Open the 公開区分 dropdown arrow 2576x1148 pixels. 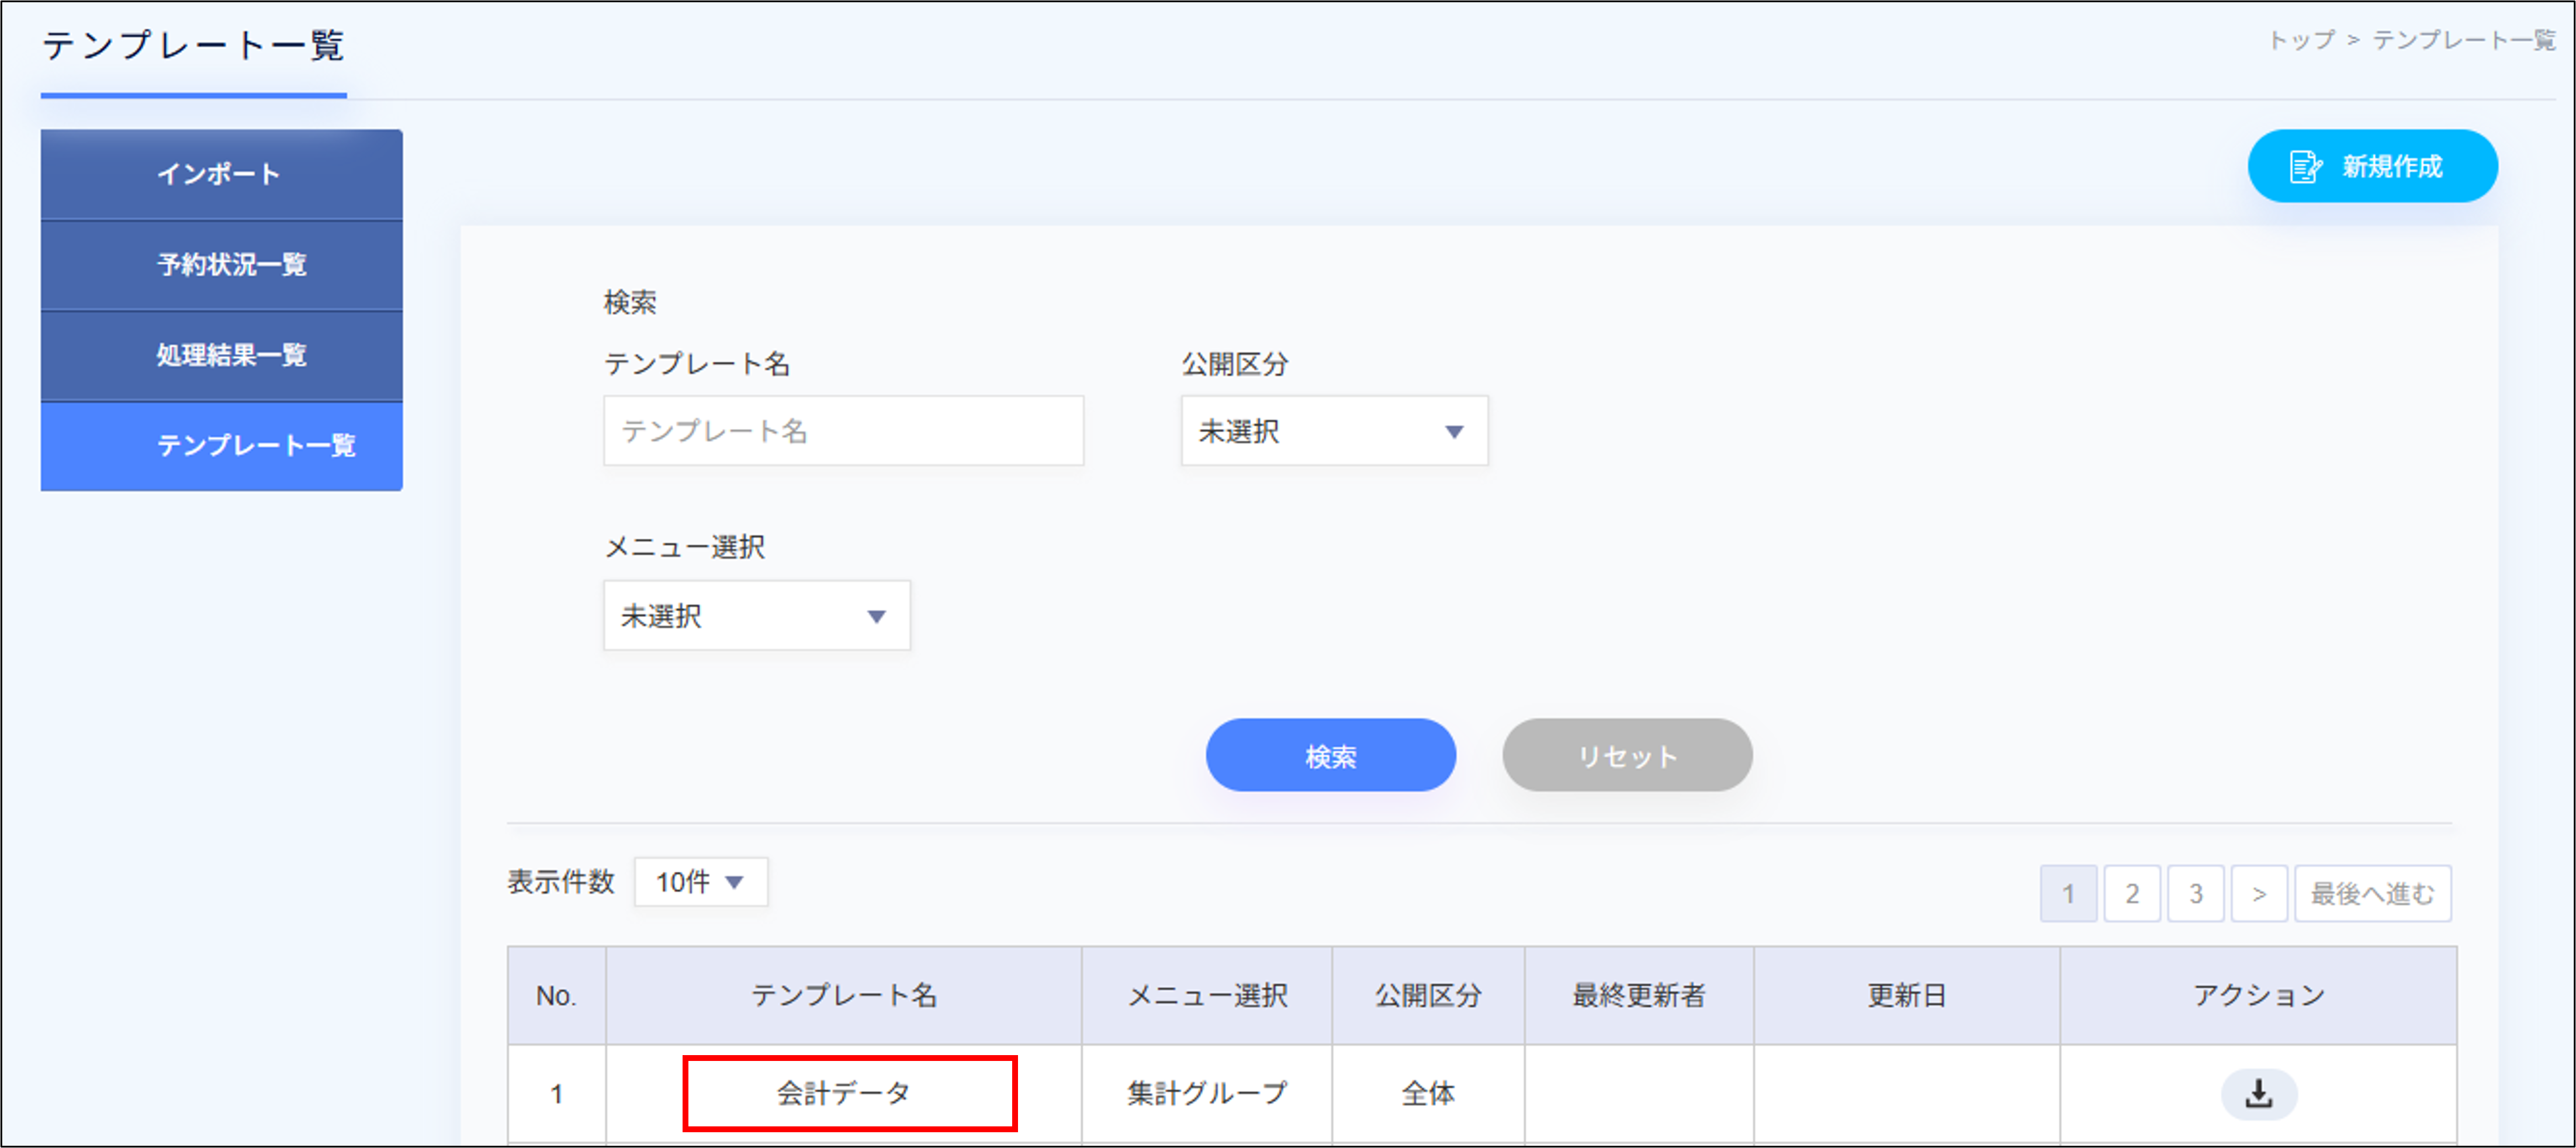[1455, 431]
